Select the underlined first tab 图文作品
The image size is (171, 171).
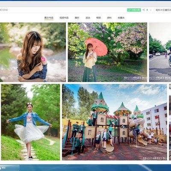click(49, 18)
